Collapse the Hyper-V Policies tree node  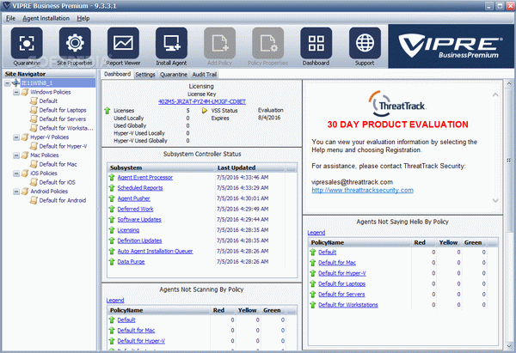click(x=16, y=137)
